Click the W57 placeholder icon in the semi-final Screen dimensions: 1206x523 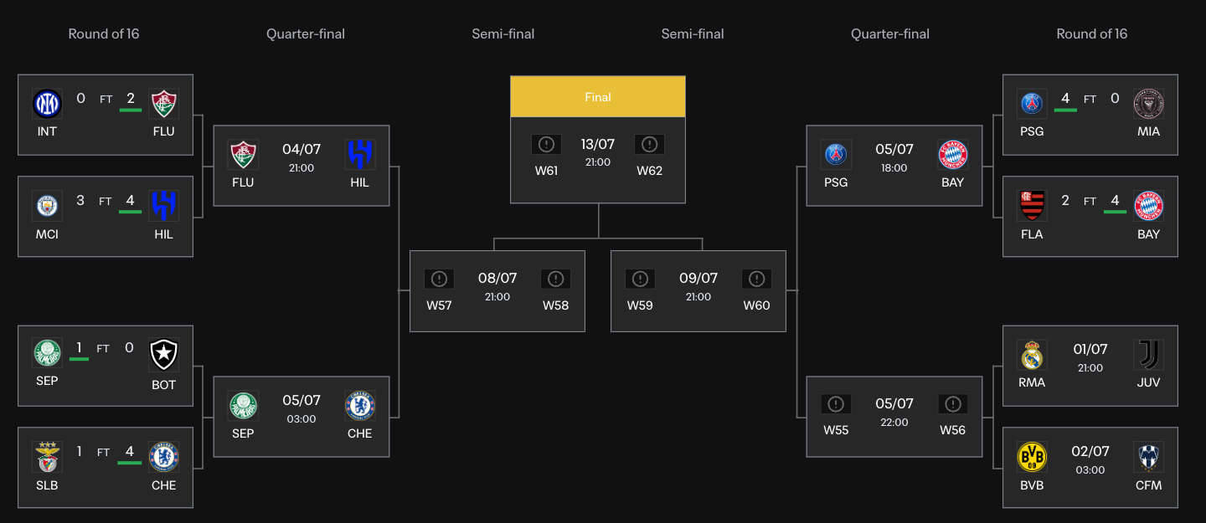coord(439,279)
